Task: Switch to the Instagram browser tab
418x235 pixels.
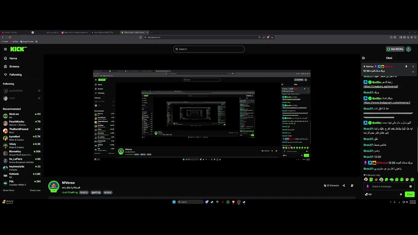Action: tap(75, 32)
